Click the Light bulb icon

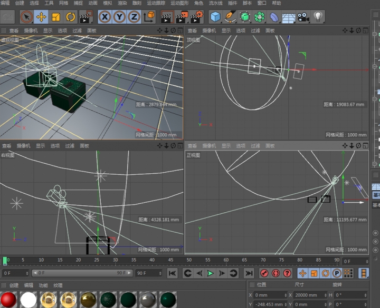point(318,17)
